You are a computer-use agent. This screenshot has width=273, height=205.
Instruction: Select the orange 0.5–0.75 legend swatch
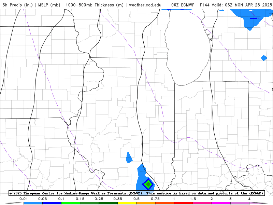pyautogui.click(x=146, y=203)
